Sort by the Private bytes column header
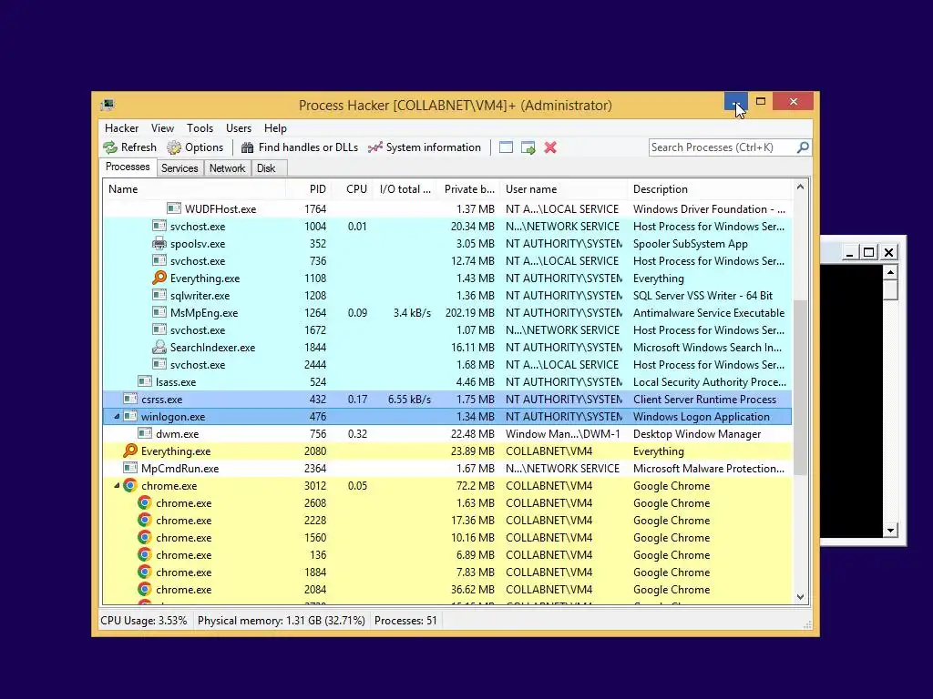This screenshot has height=699, width=933. point(469,189)
